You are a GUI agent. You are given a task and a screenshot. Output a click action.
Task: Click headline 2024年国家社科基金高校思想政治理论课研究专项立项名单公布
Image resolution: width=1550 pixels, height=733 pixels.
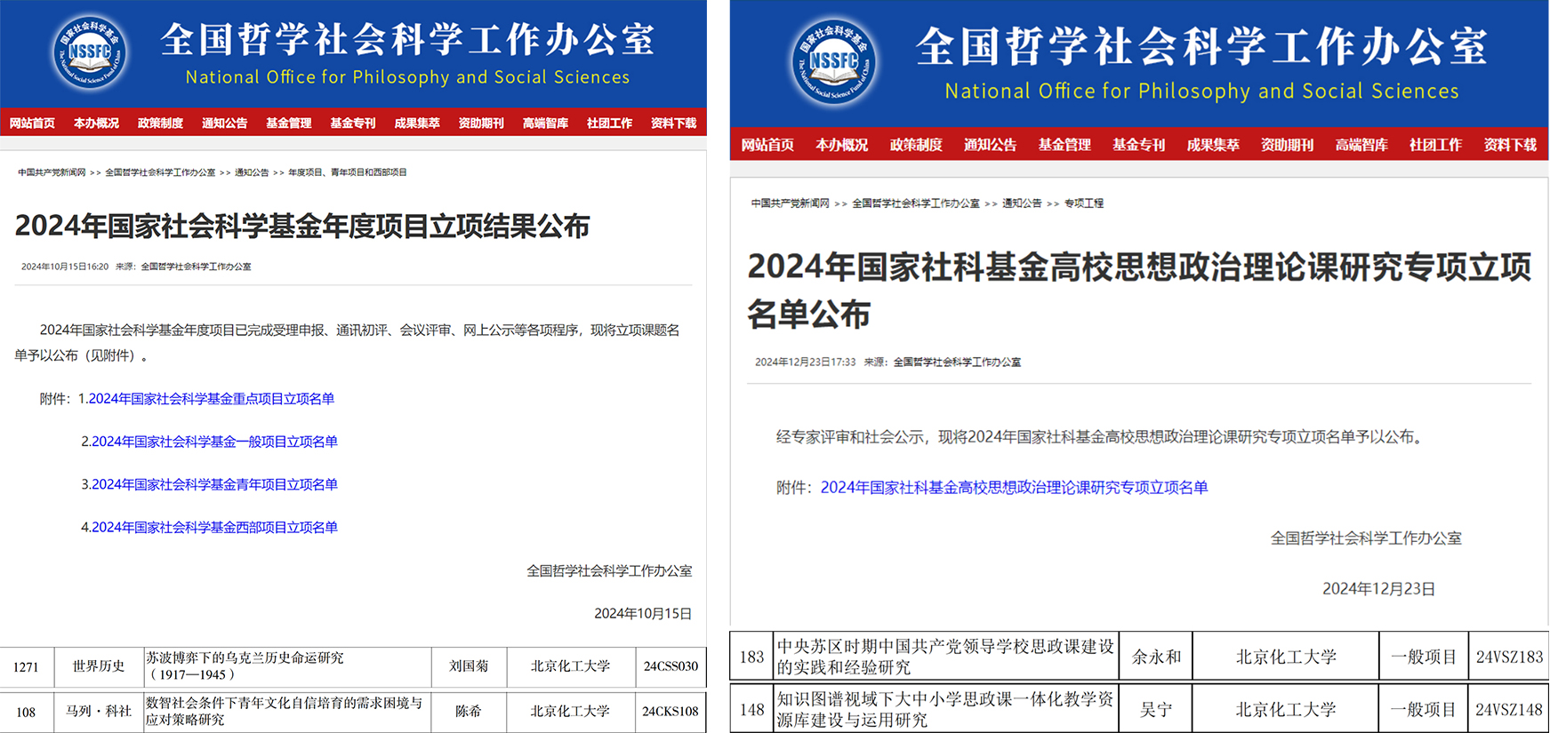[x=1139, y=290]
